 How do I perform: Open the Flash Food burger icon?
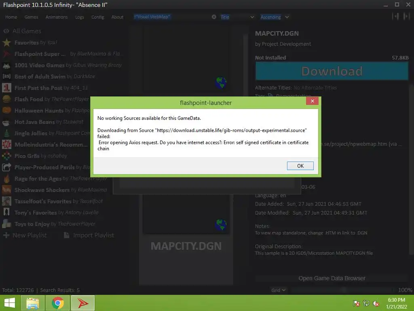click(6, 99)
